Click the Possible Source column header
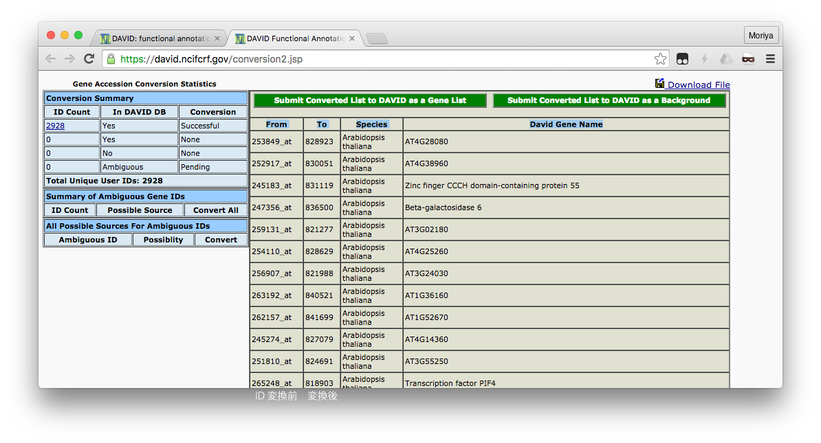This screenshot has height=443, width=821. click(140, 210)
